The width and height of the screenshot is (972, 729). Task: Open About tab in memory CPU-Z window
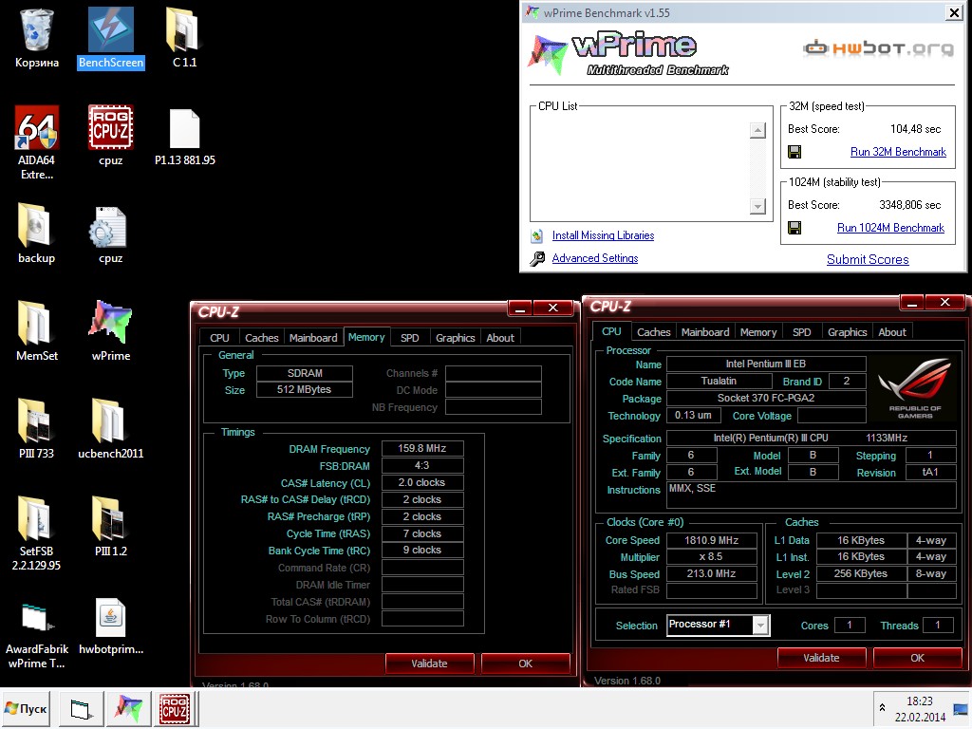pos(499,338)
